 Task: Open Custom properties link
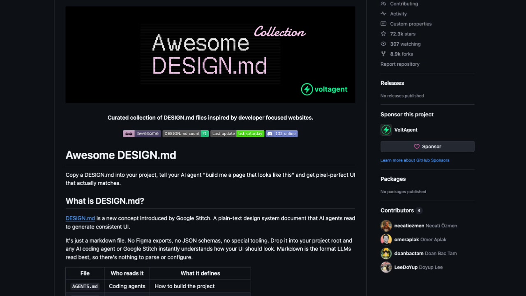coord(411,24)
